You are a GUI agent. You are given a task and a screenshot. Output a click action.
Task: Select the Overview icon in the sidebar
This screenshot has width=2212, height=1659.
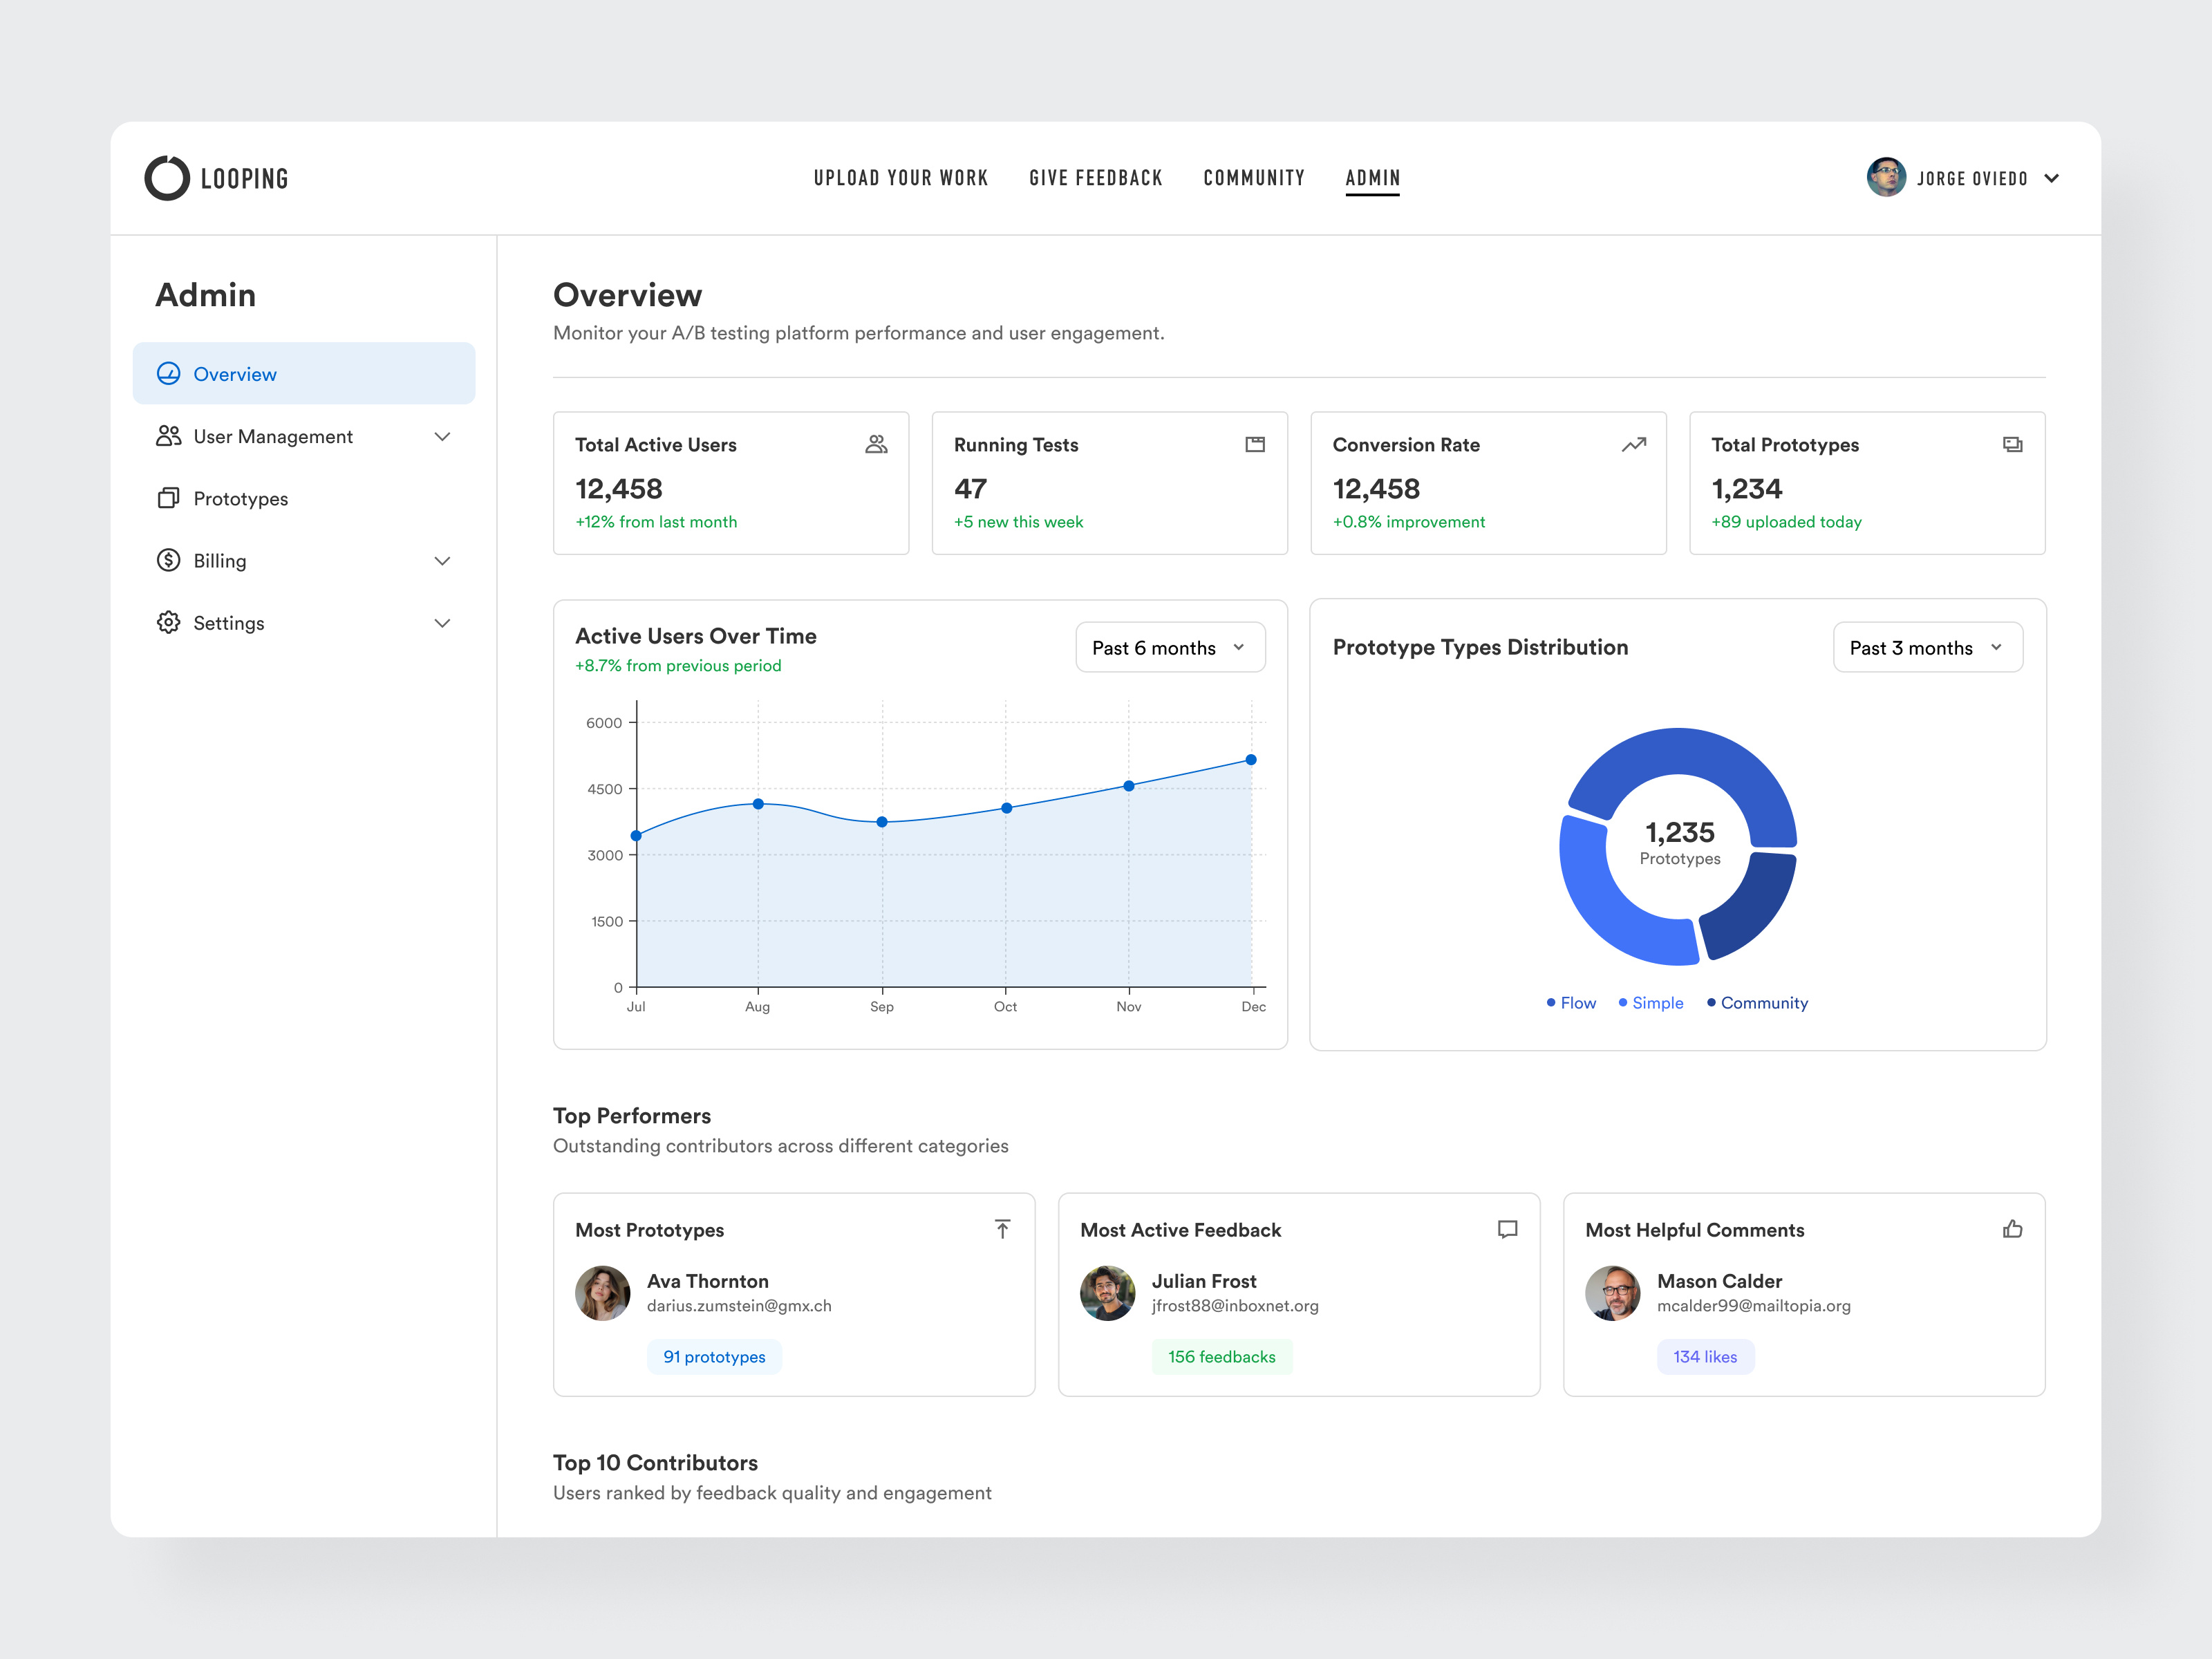click(x=169, y=373)
